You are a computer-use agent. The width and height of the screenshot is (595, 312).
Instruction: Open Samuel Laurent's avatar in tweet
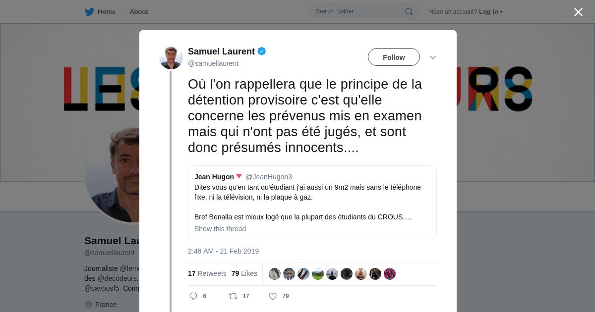coord(171,57)
